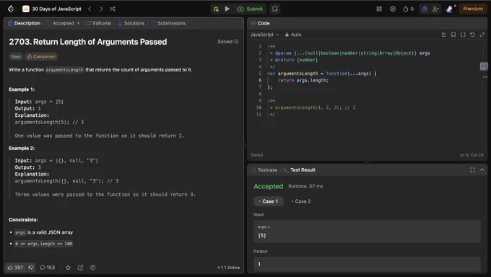Go to next problem arrow
The image size is (491, 277).
101,9
